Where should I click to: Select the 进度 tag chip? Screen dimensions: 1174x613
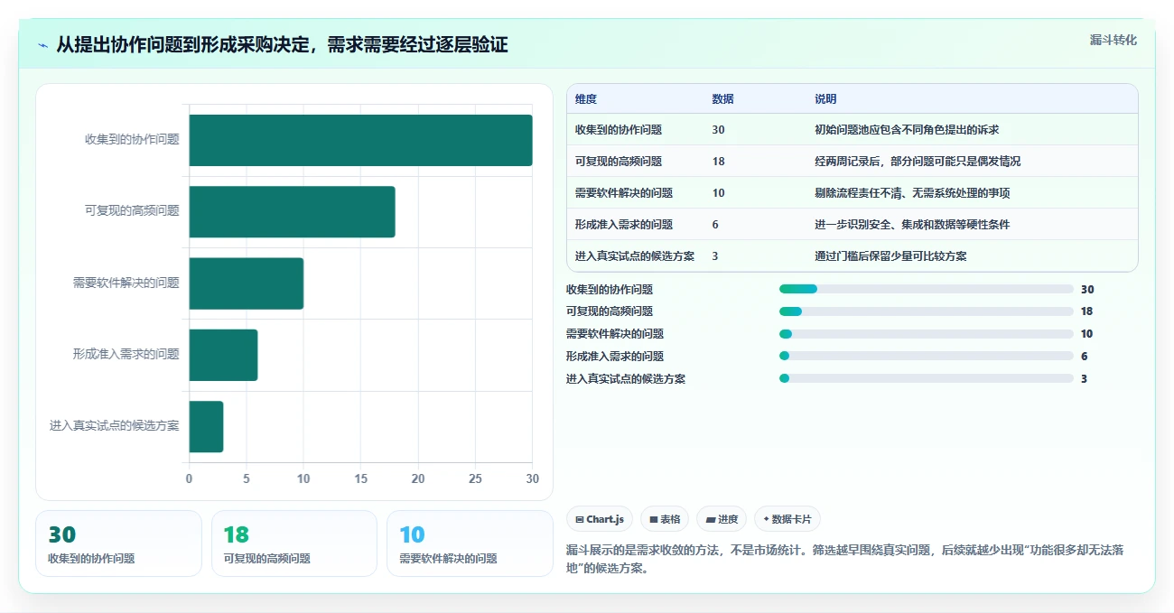(x=722, y=519)
